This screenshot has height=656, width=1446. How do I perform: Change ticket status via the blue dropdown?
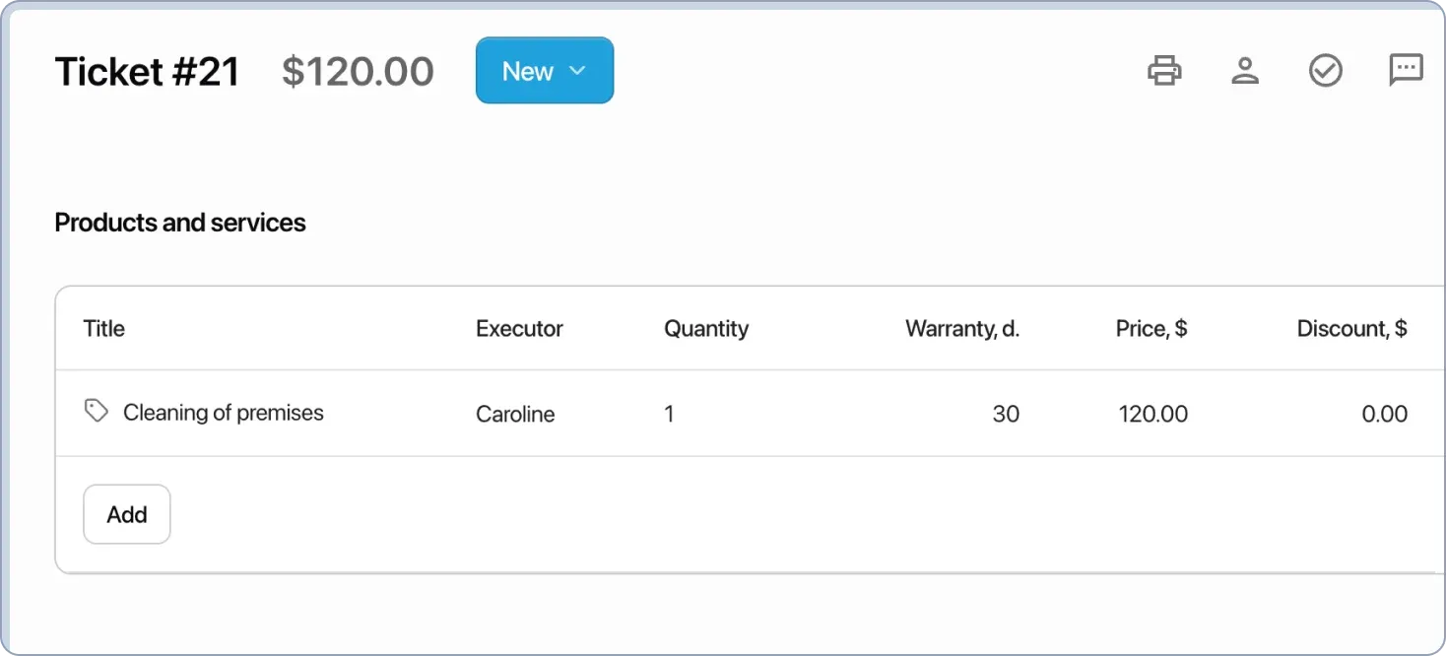pyautogui.click(x=545, y=70)
